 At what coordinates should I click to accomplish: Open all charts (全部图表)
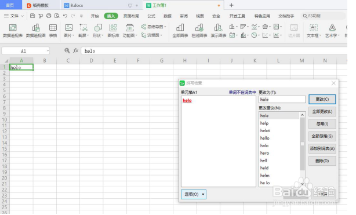pos(180,31)
